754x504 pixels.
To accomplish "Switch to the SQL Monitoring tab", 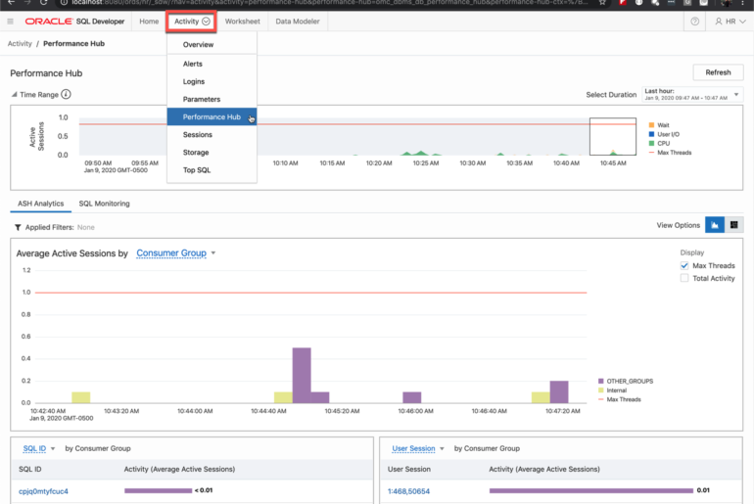I will [x=104, y=204].
